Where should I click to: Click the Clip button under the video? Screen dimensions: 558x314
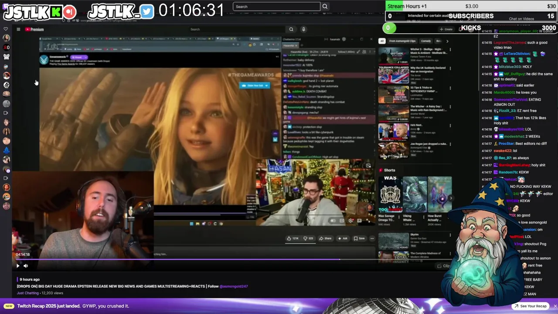[x=443, y=266]
